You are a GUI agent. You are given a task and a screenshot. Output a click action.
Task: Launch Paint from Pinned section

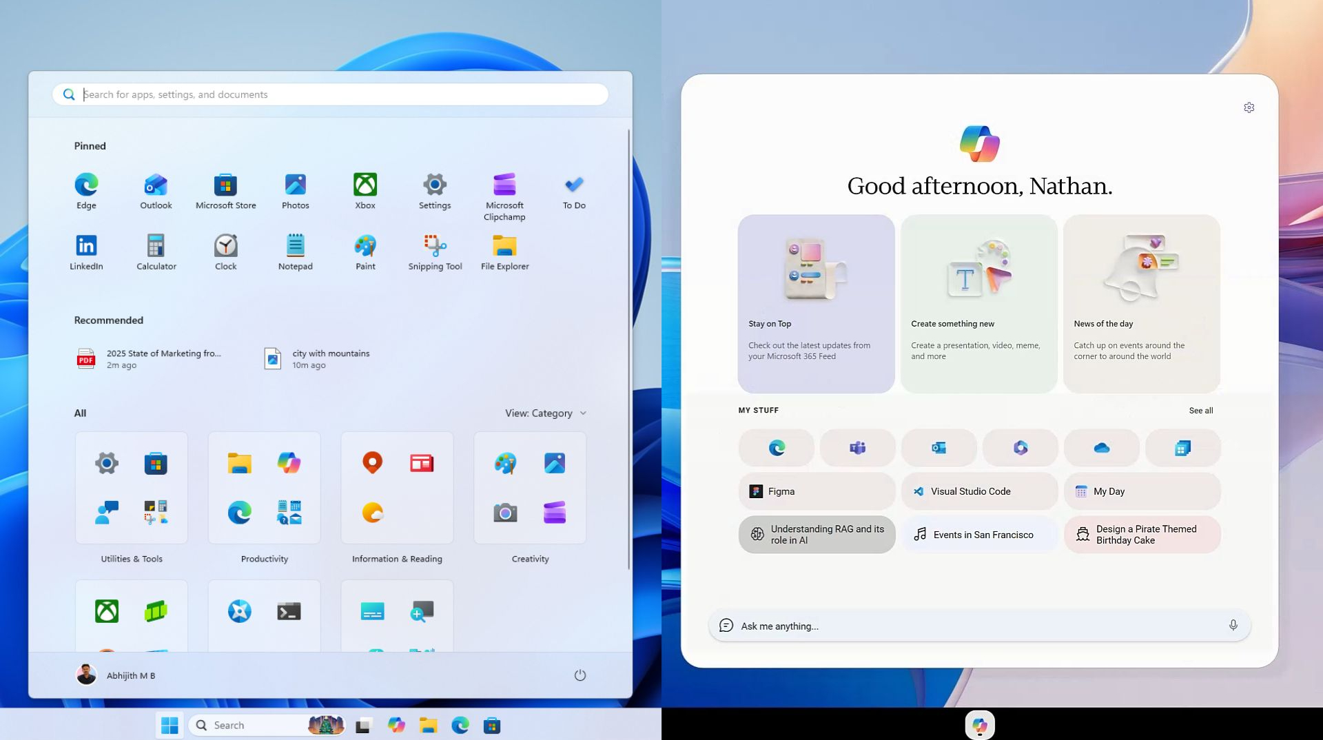click(365, 252)
